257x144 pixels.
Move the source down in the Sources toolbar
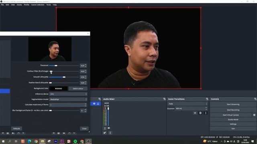click(74, 133)
